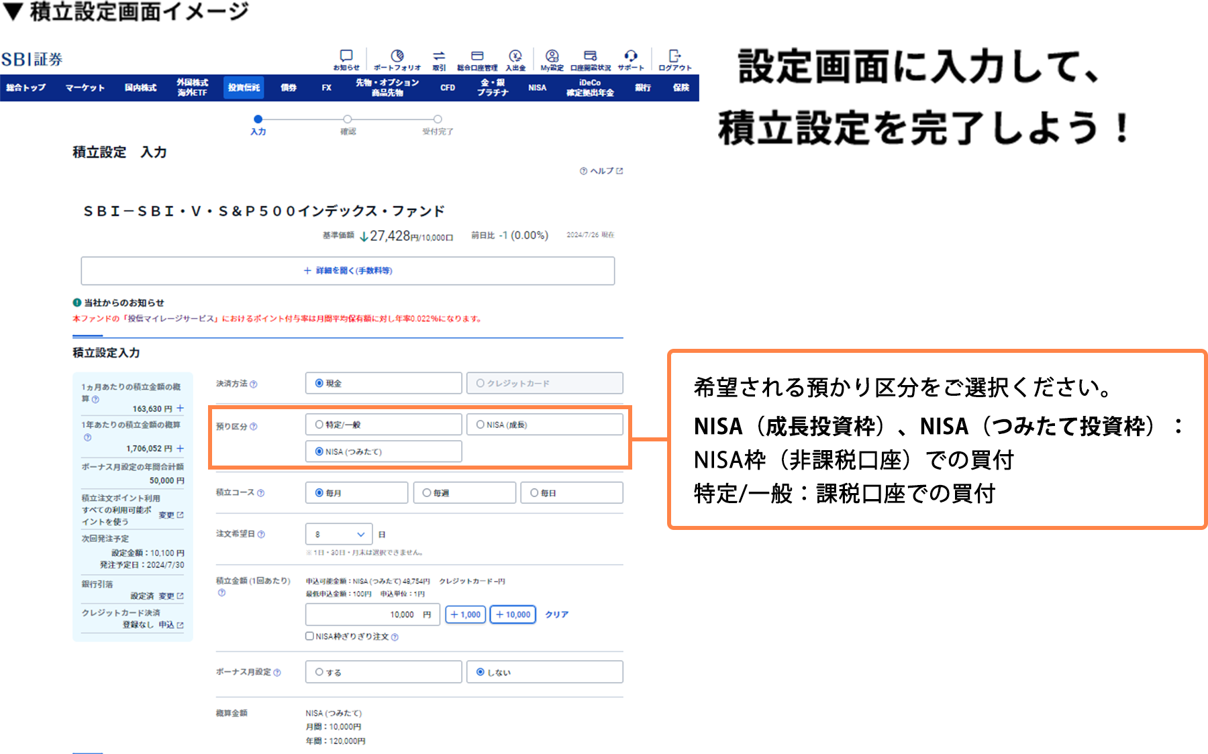The image size is (1208, 754).
Task: Click 変更 link for 積立注文ポイント利用
Action: [170, 515]
